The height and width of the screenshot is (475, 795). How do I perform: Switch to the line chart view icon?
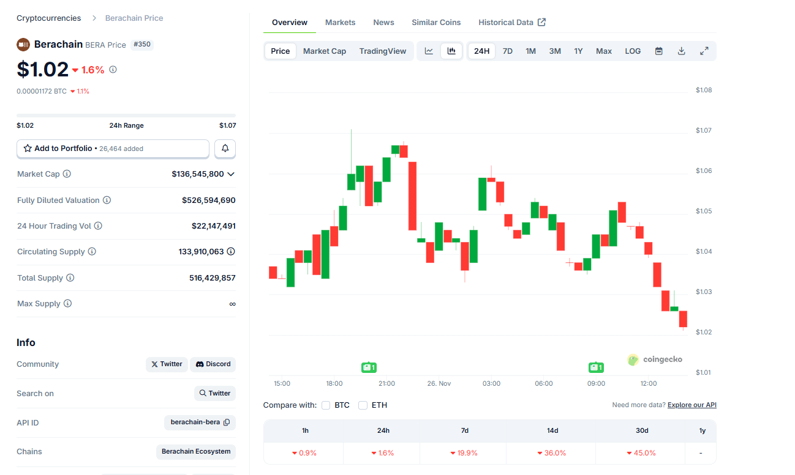tap(428, 51)
